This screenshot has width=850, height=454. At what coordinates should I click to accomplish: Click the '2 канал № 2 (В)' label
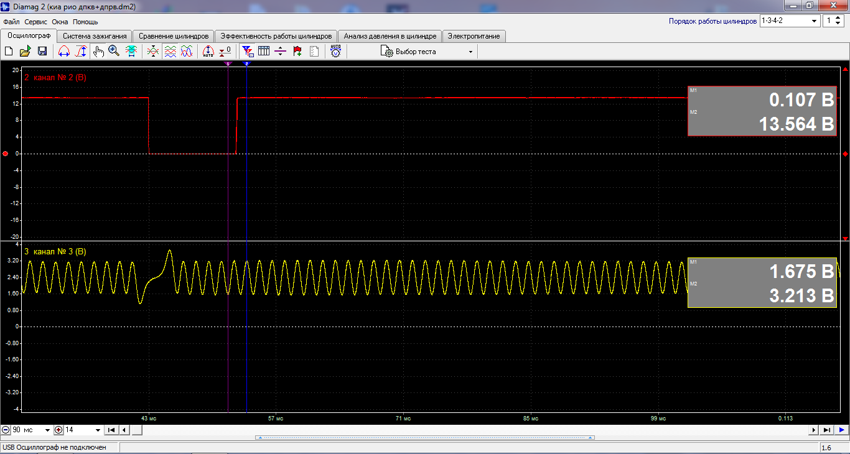coord(55,78)
